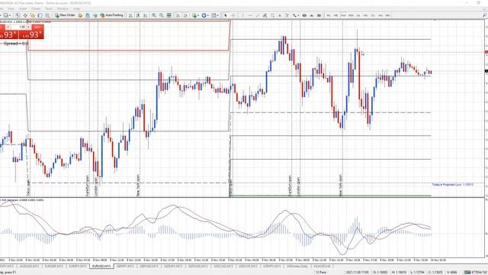Viewport: 488px width, 275px height.
Task: Open the Charts menu
Action: [36, 8]
